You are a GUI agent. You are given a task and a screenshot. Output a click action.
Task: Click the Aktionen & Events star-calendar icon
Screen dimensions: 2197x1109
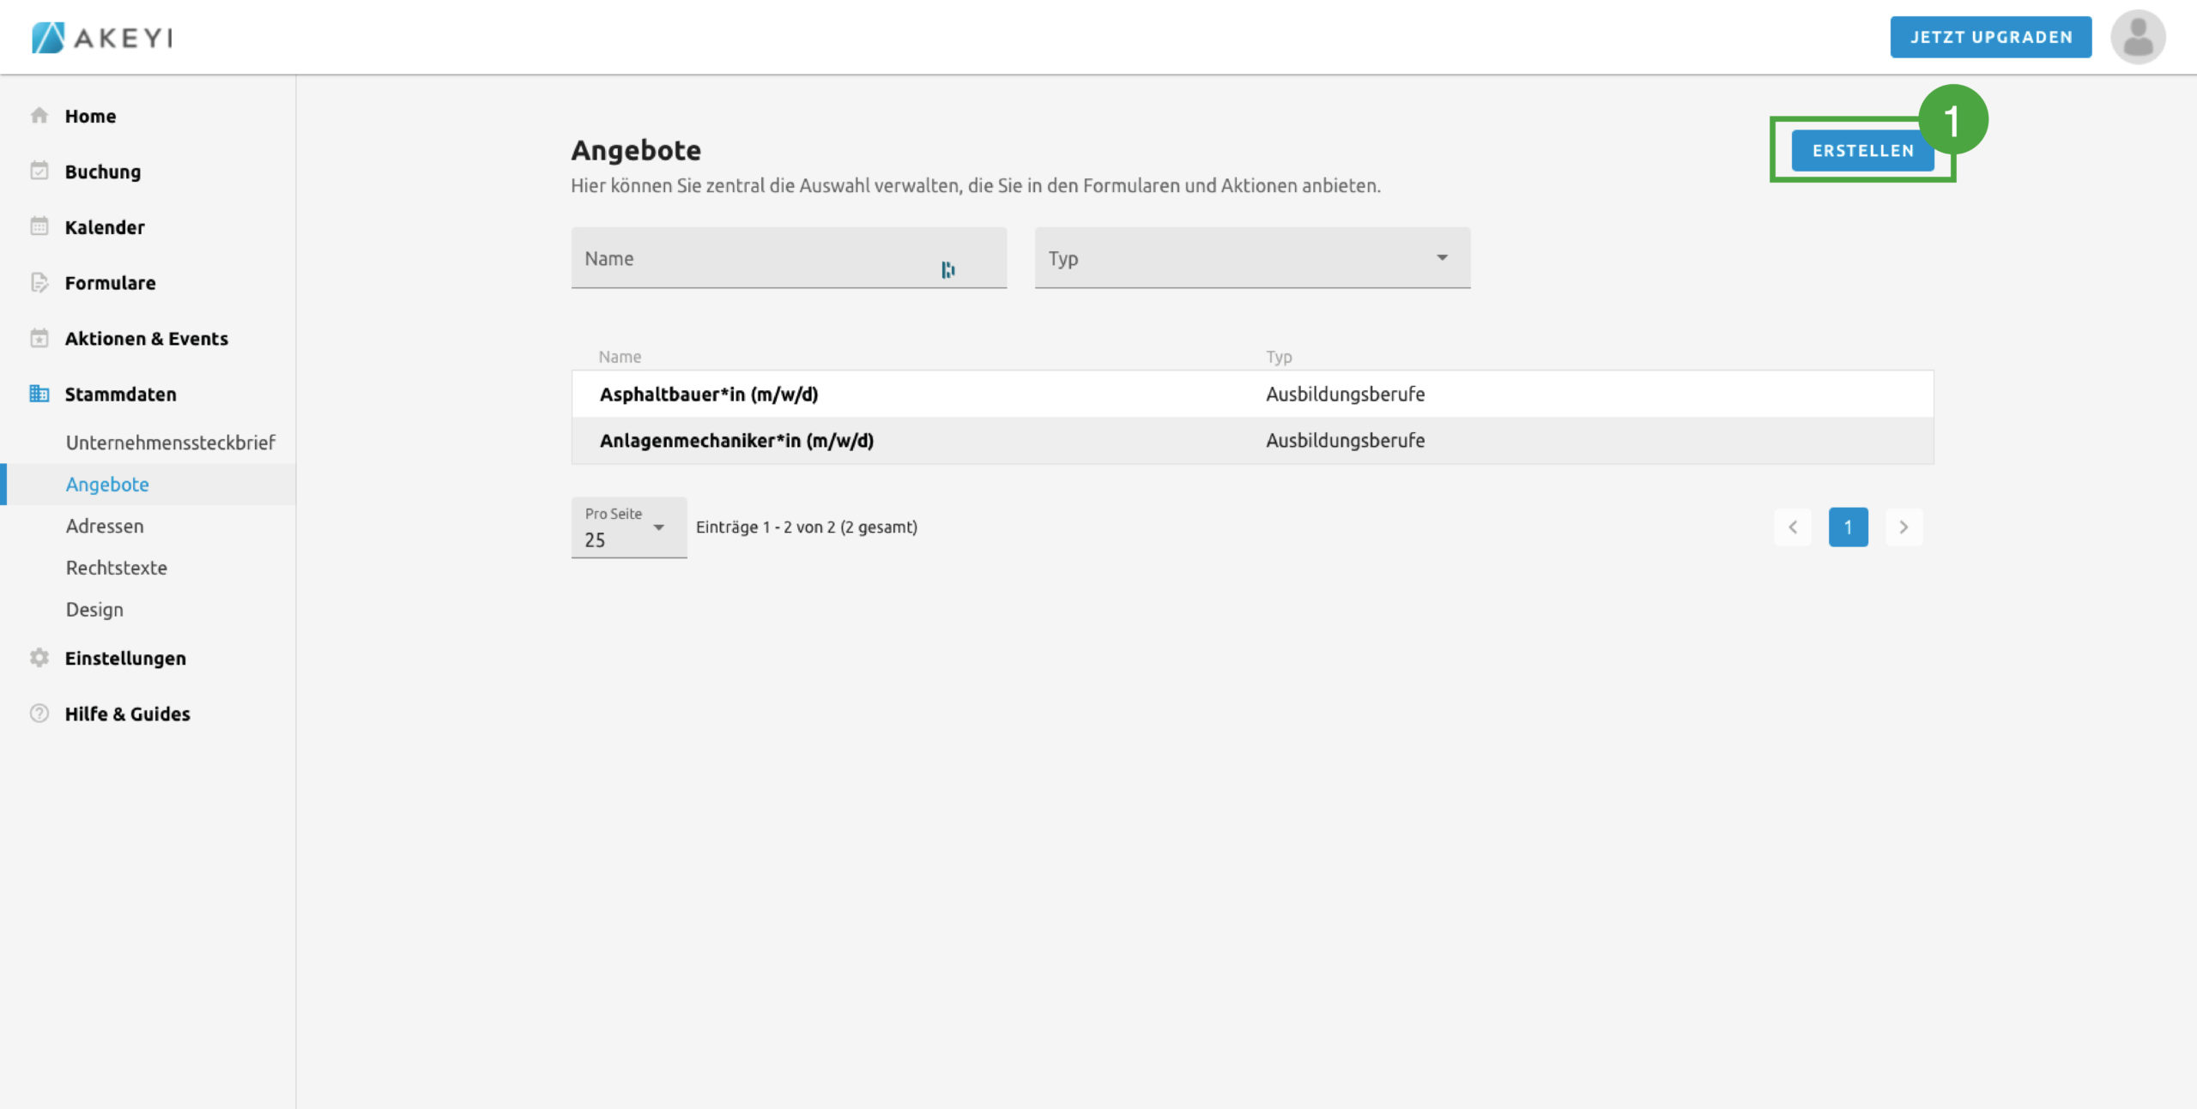39,339
